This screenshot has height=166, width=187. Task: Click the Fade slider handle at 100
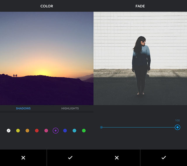pos(177,127)
